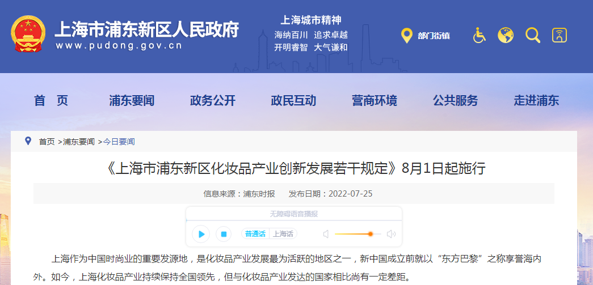The width and height of the screenshot is (593, 285).
Task: Click the loud-volume speaker icon
Action: [391, 234]
